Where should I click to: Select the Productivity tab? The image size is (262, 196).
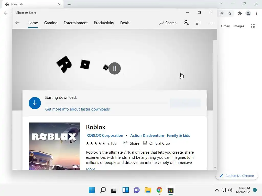104,23
